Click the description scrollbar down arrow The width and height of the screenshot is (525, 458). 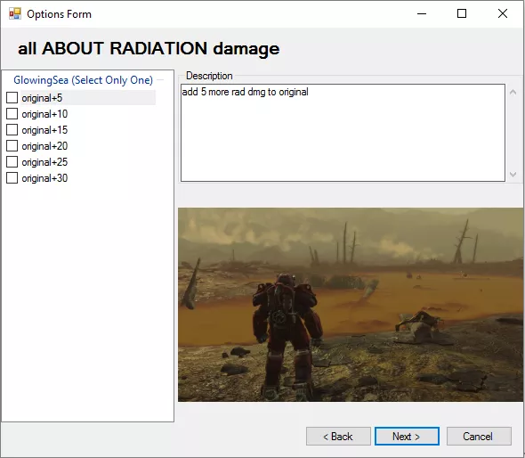513,174
